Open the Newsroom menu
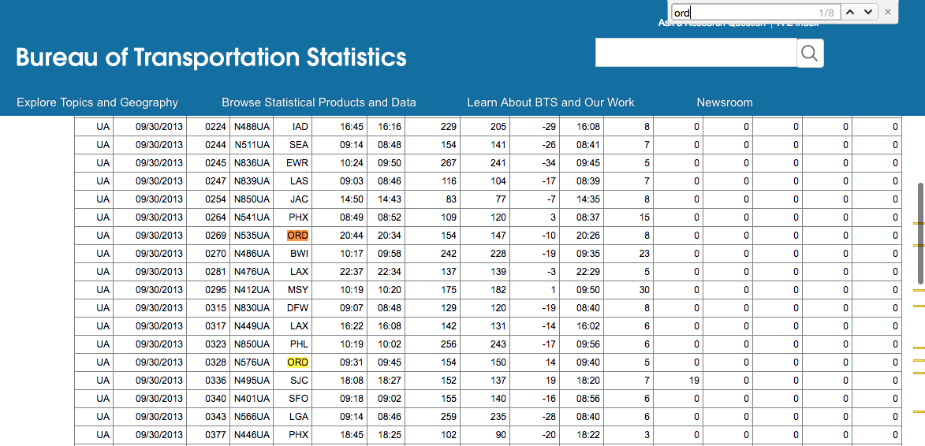Viewport: 925px width, 446px height. click(x=725, y=102)
